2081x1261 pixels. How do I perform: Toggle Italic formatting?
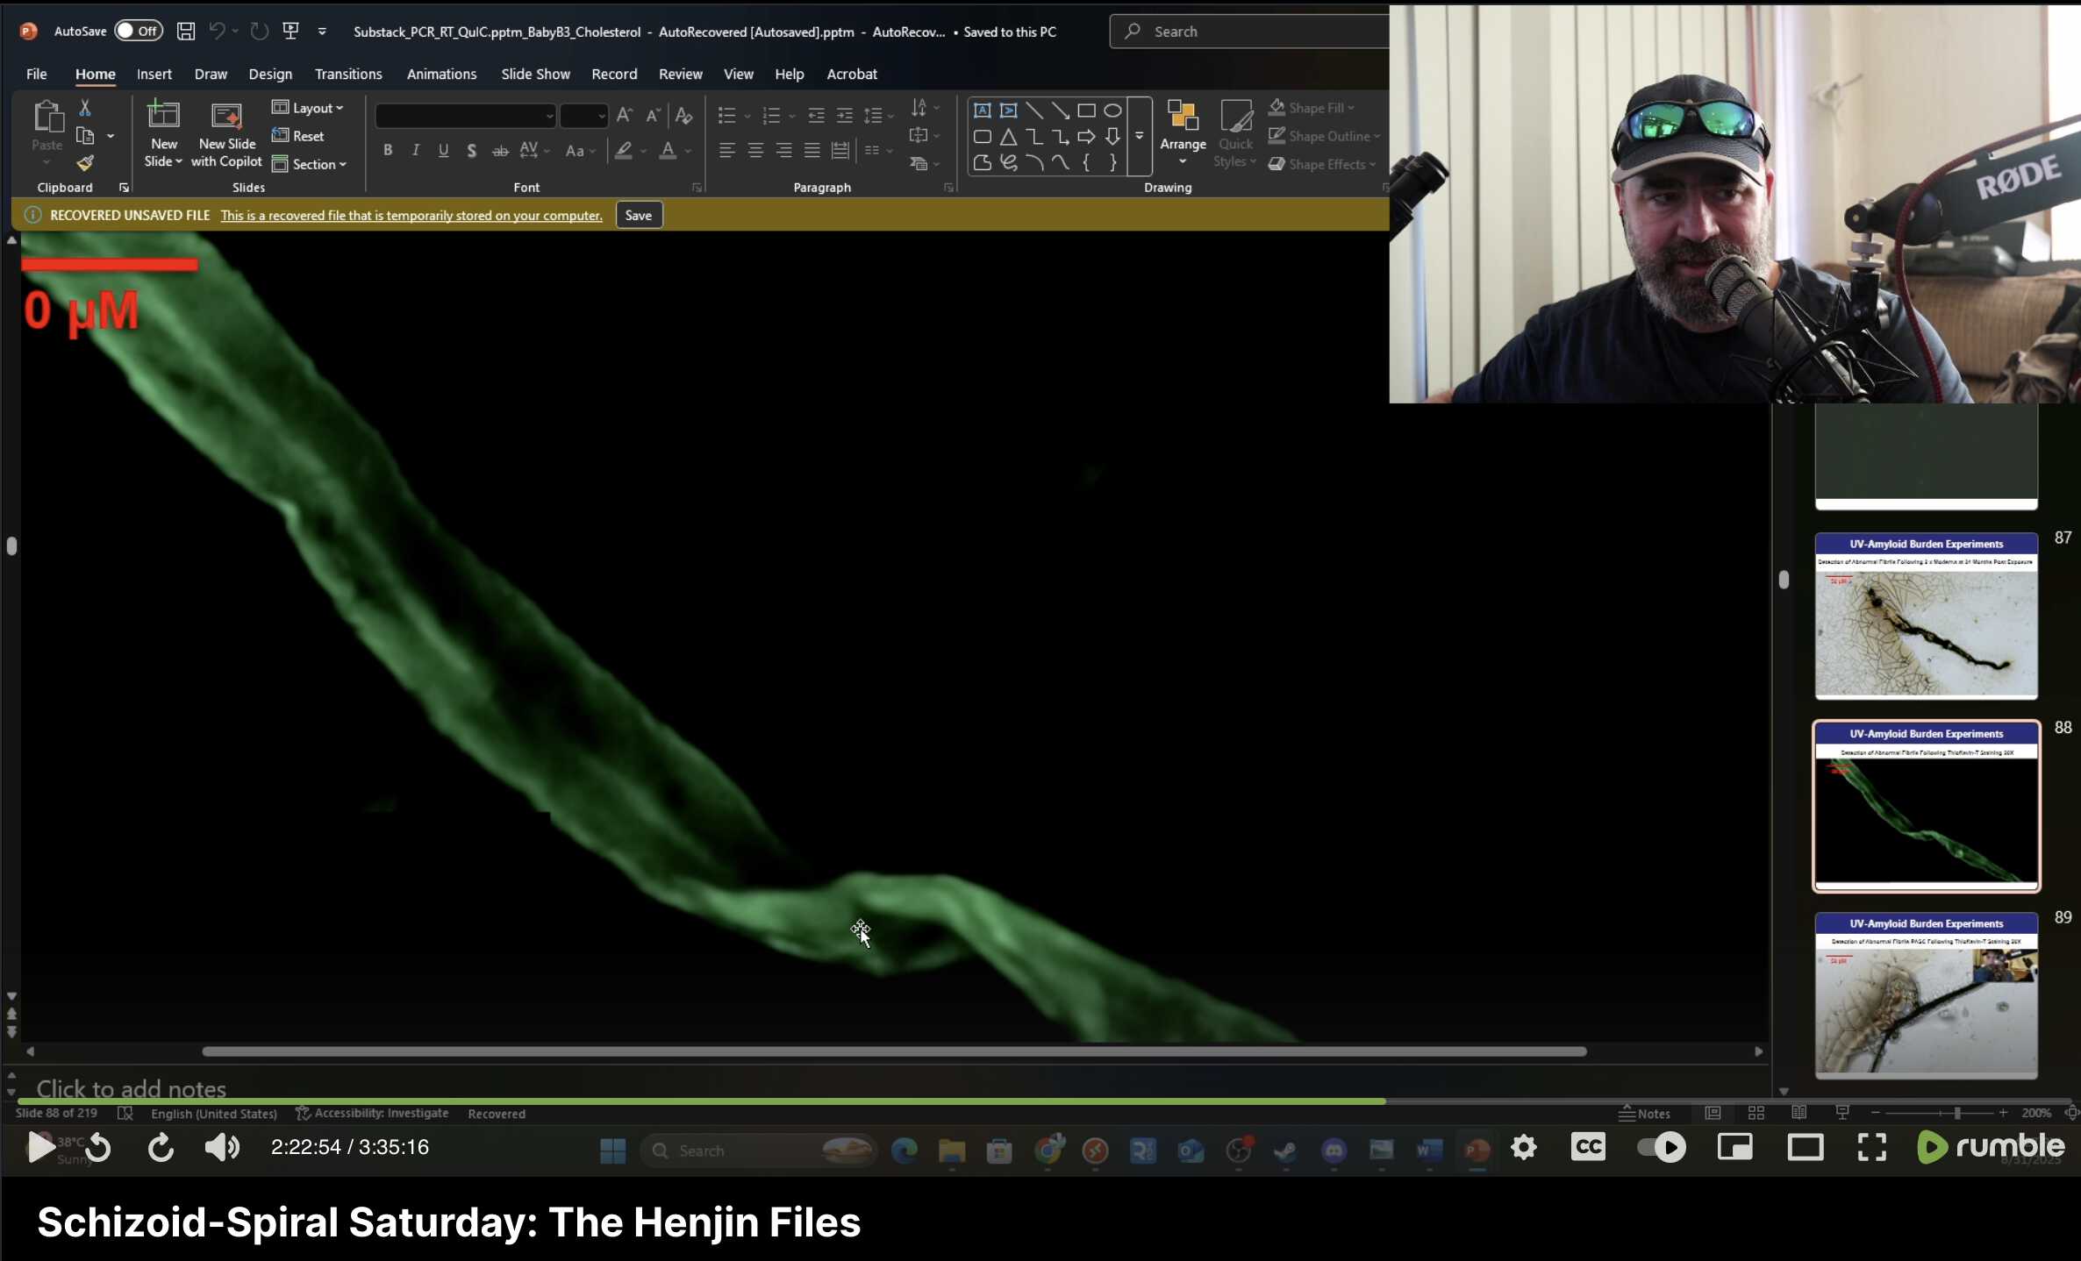416,151
